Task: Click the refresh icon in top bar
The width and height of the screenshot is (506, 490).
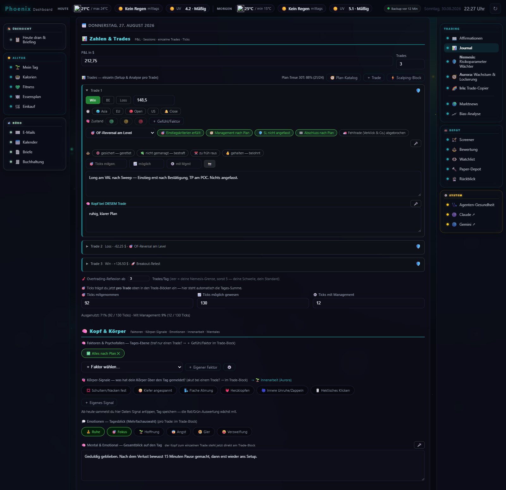Action: [495, 9]
